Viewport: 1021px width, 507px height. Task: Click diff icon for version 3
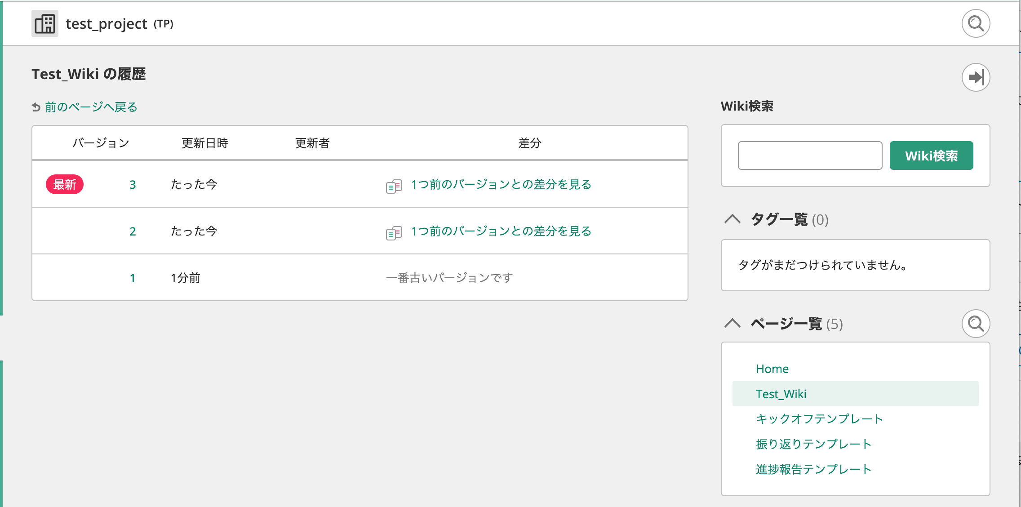click(394, 186)
